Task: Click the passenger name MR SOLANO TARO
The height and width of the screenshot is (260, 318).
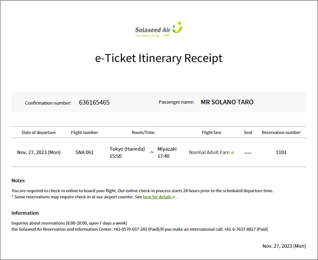Action: coord(227,102)
